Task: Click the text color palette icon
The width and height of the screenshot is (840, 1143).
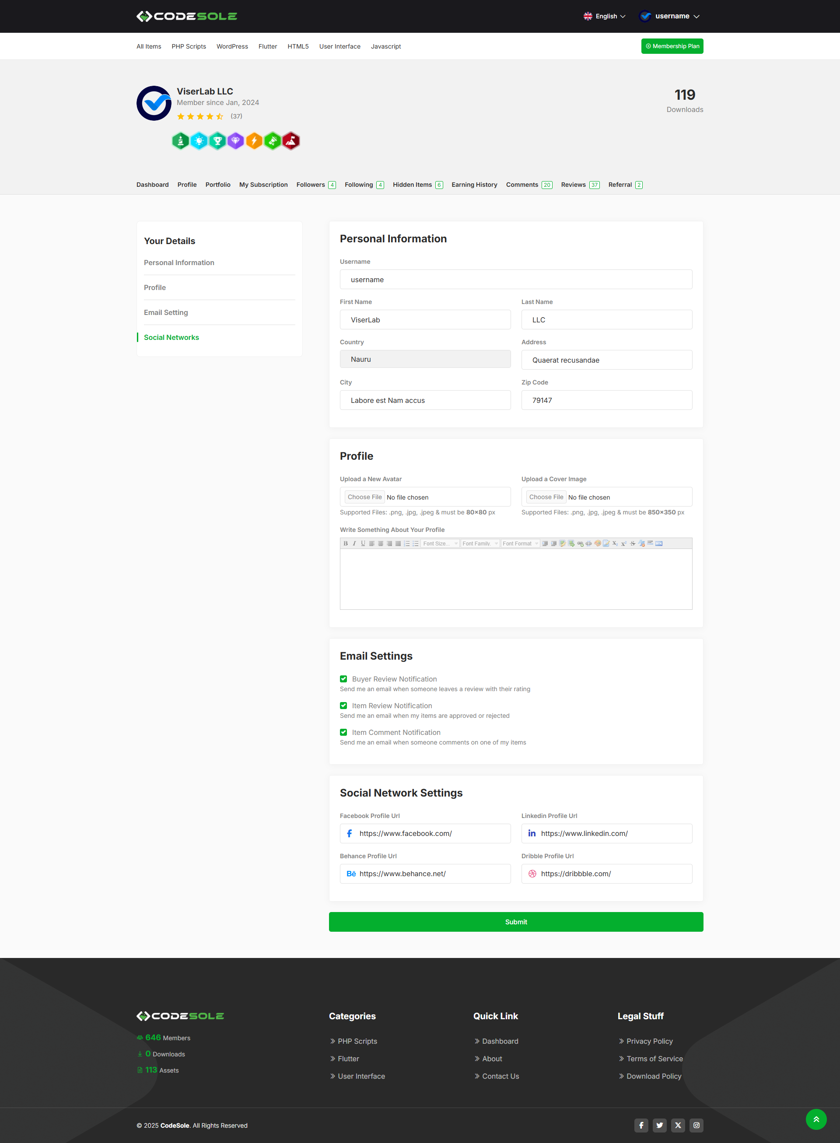Action: pos(598,544)
